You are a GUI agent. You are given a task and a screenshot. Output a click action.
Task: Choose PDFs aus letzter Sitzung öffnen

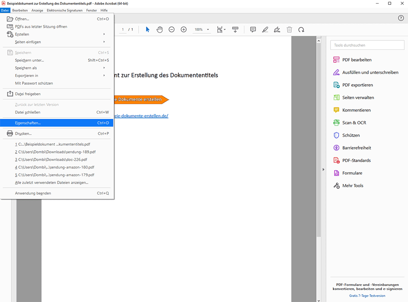point(57,26)
